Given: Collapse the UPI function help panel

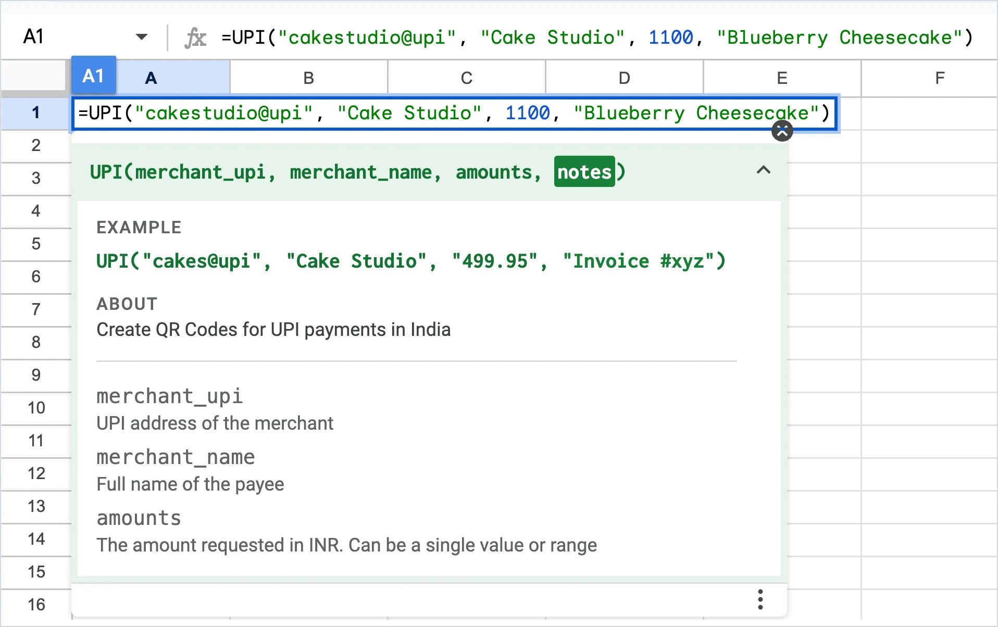Looking at the screenshot, I should [x=763, y=171].
